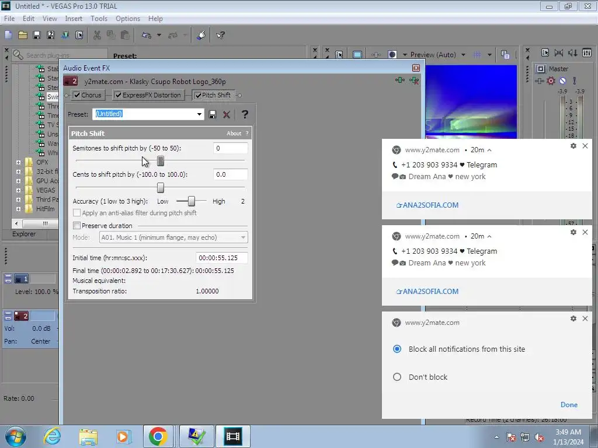
Task: Click the Video Output FX icon in preview
Action: click(376, 55)
